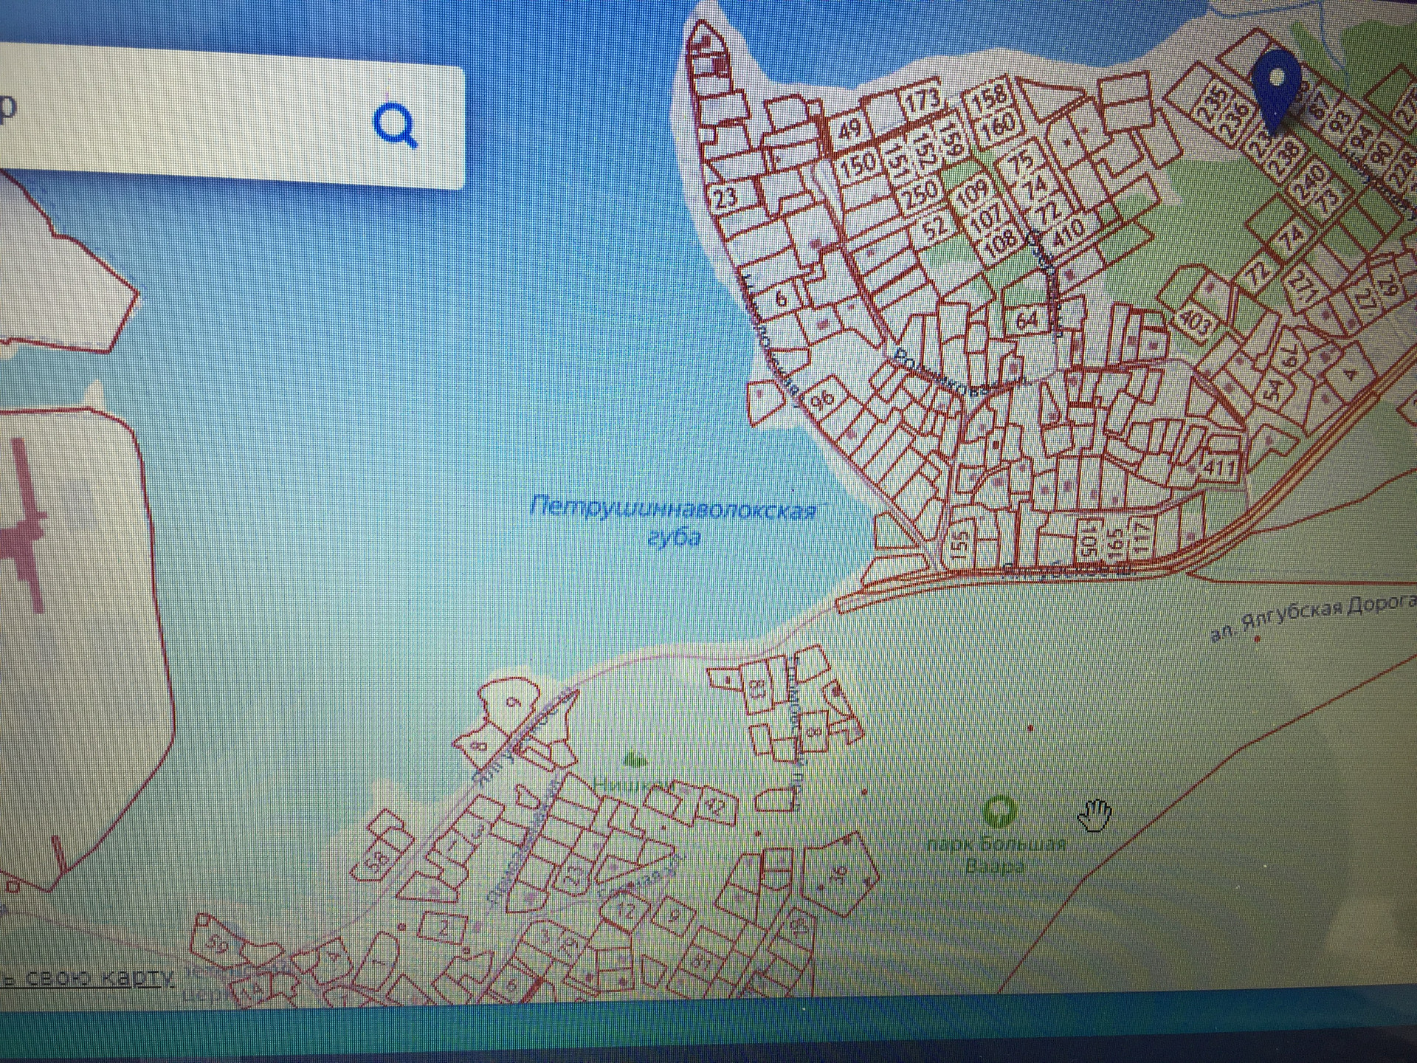Select parcel number 36 near the park
The width and height of the screenshot is (1417, 1063).
(x=839, y=875)
